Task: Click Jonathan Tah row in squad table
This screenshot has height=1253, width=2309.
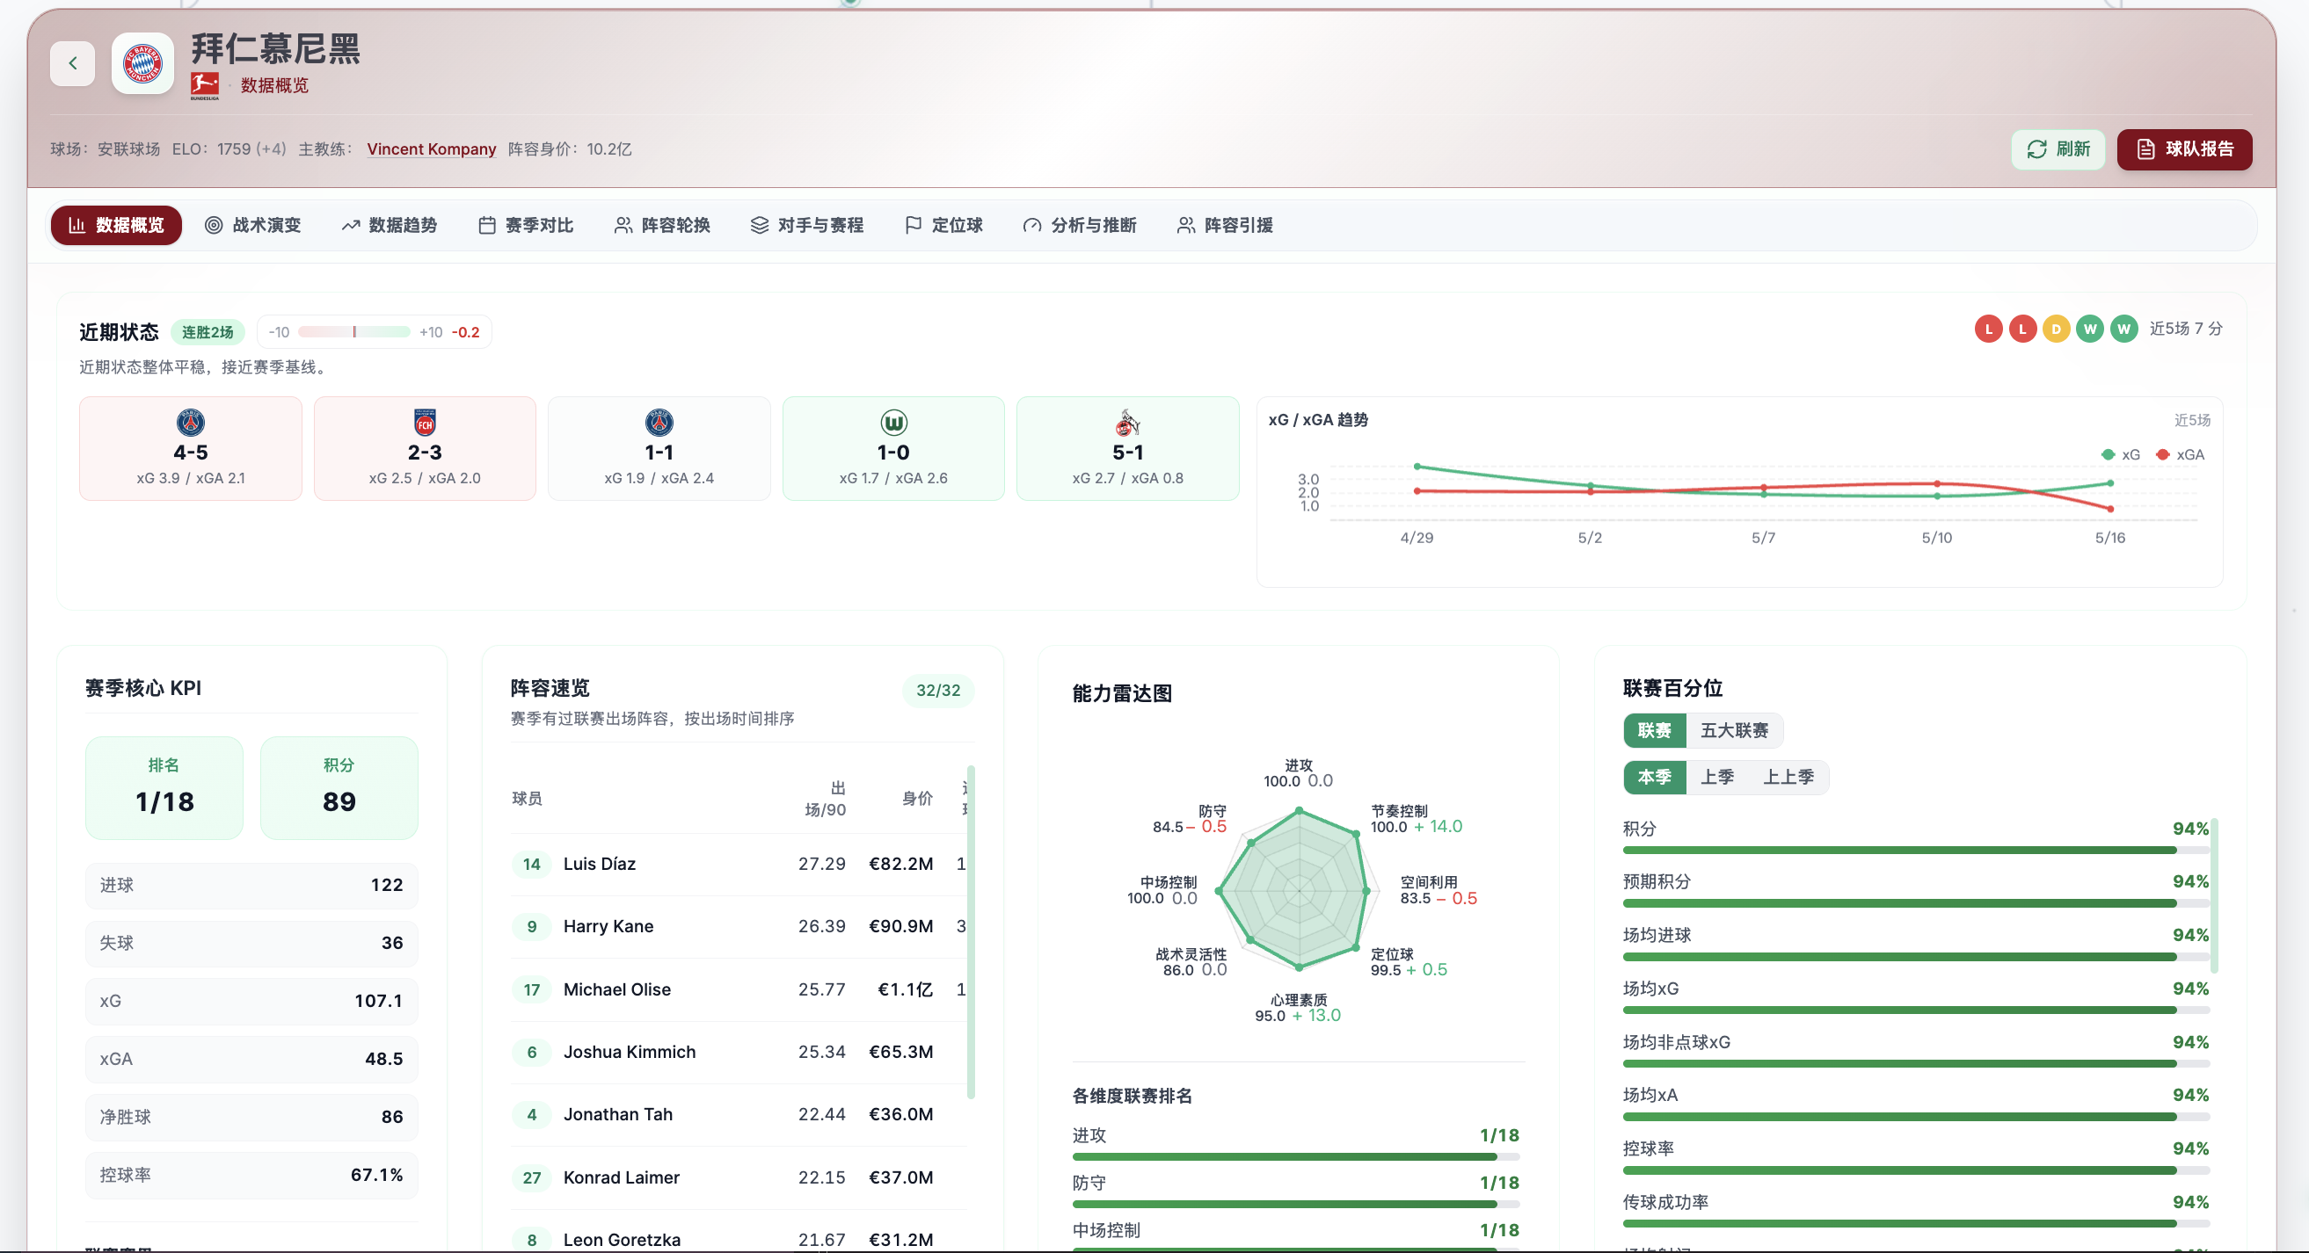Action: pos(739,1114)
